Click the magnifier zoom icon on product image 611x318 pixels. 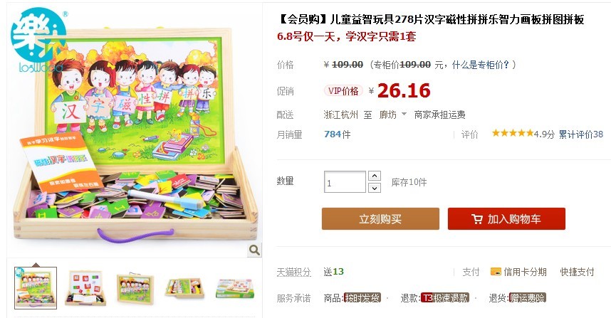tap(254, 250)
